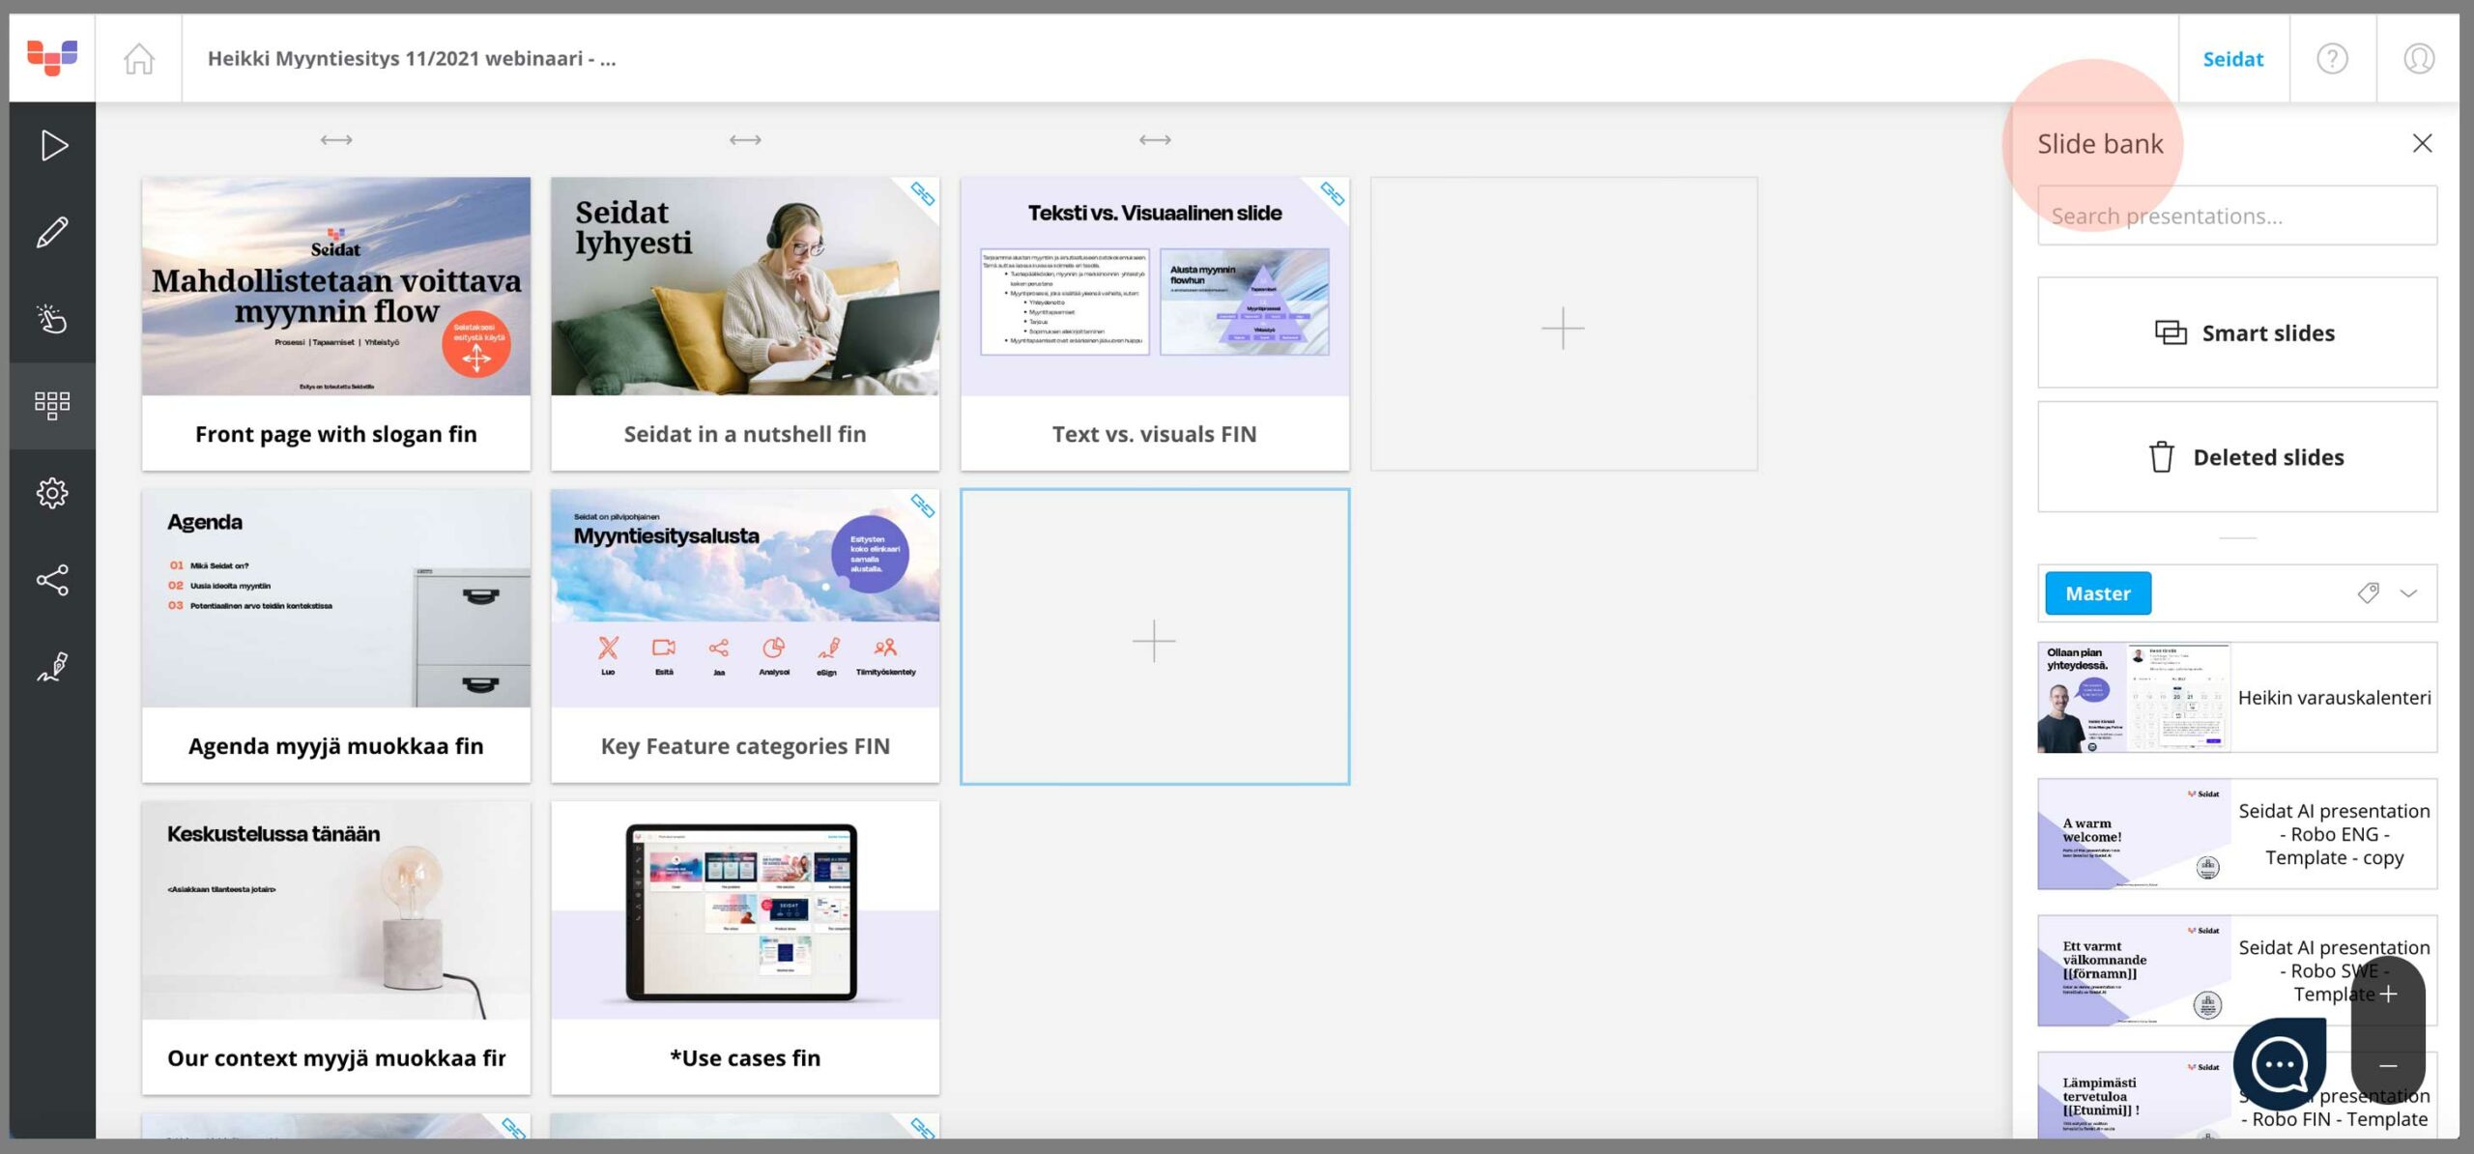
Task: Select the *Use cases fin slide
Action: 745,948
